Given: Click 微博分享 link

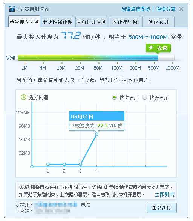Looking at the screenshot, I should tap(166, 9).
